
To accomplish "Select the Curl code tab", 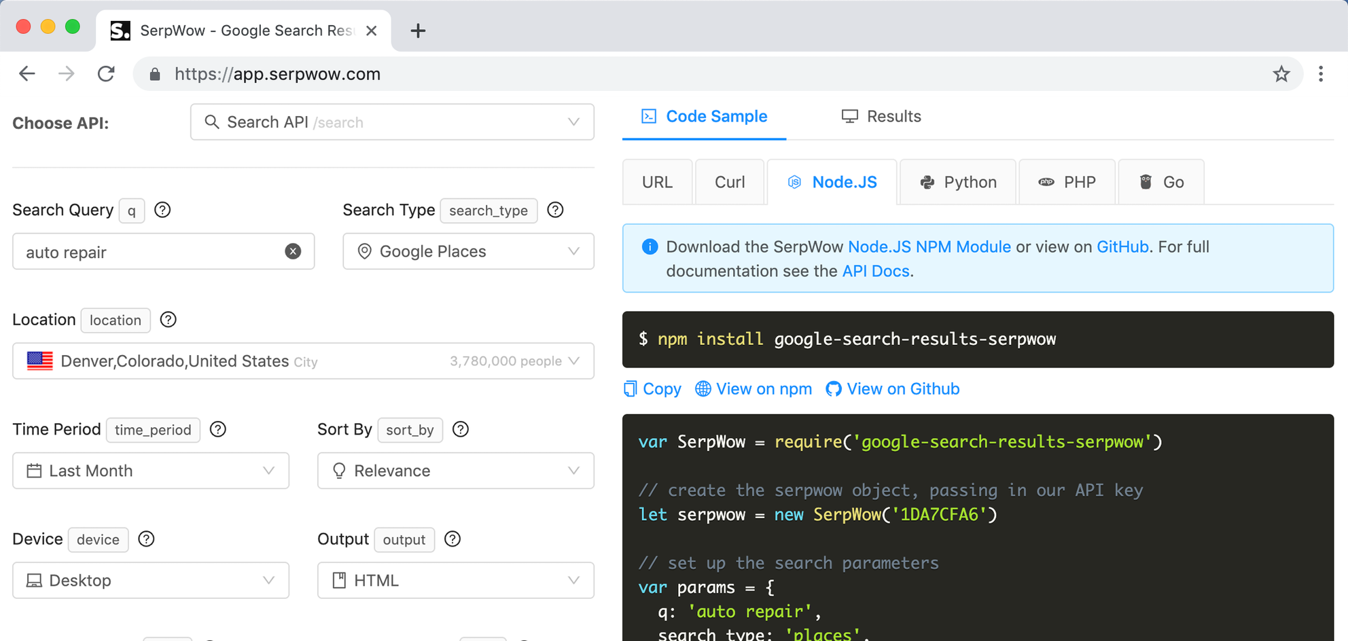I will tap(730, 182).
